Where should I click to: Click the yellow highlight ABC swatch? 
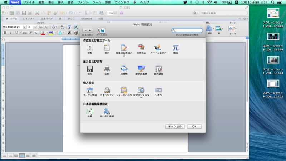tap(51, 33)
